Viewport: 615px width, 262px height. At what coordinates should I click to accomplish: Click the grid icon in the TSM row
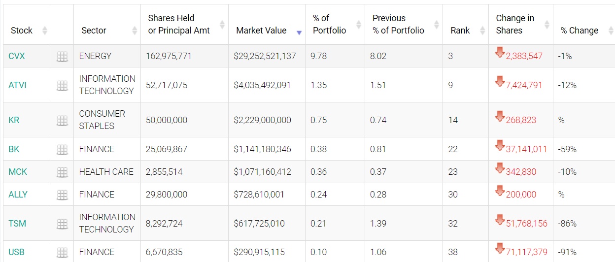pos(62,224)
